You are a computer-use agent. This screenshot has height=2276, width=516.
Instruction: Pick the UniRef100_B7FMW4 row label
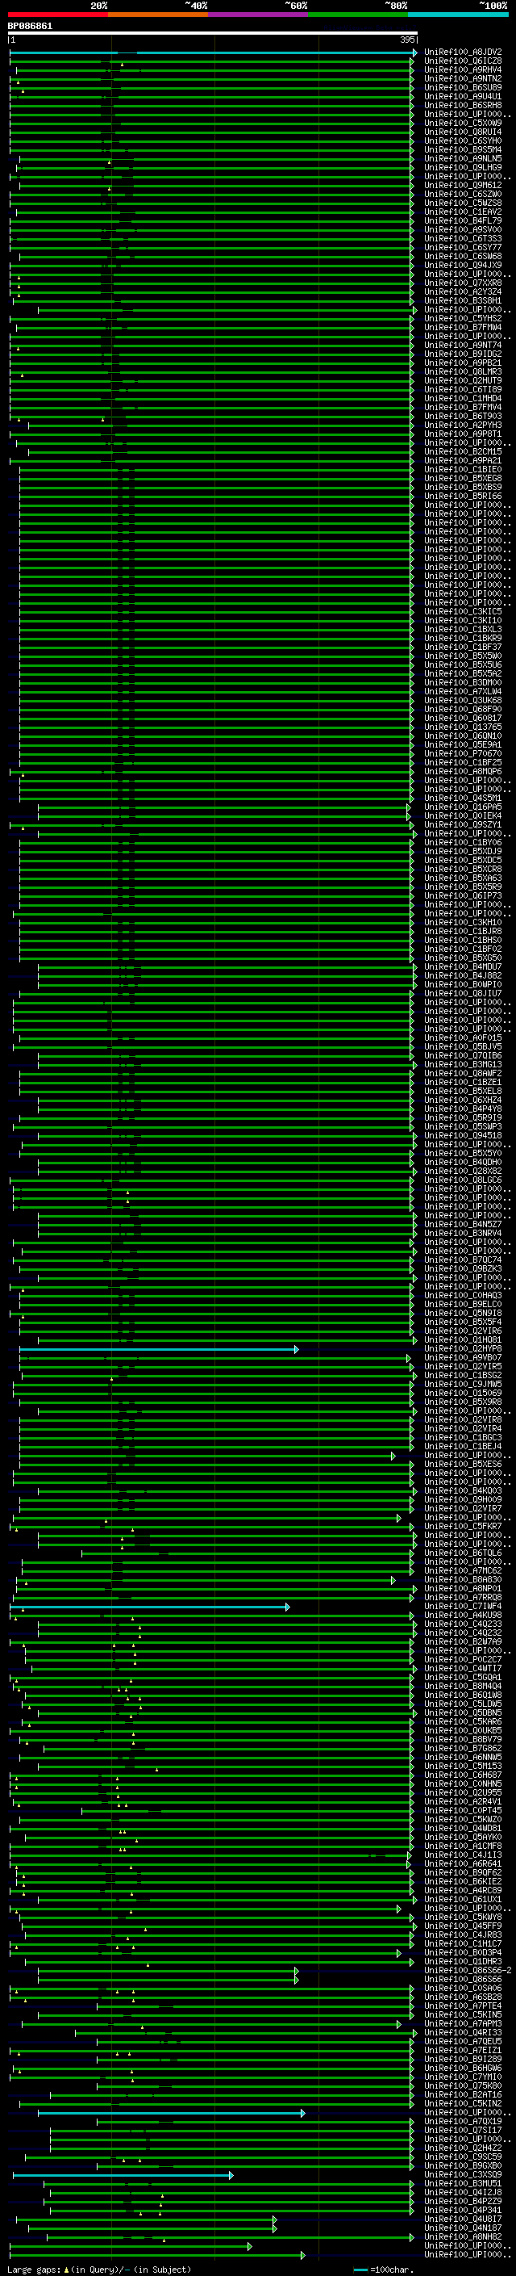coord(463,327)
